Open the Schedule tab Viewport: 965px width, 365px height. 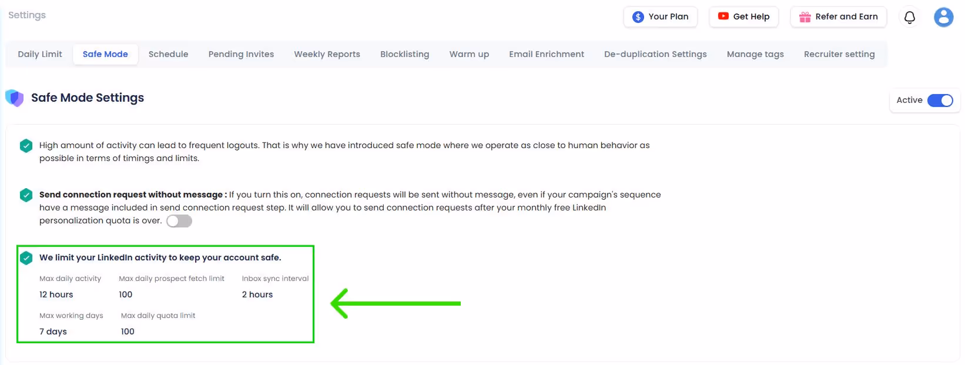point(168,54)
